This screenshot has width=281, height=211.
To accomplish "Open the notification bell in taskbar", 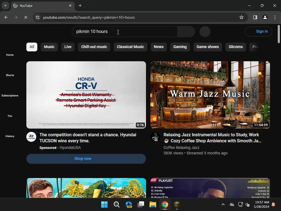I will [x=274, y=204].
